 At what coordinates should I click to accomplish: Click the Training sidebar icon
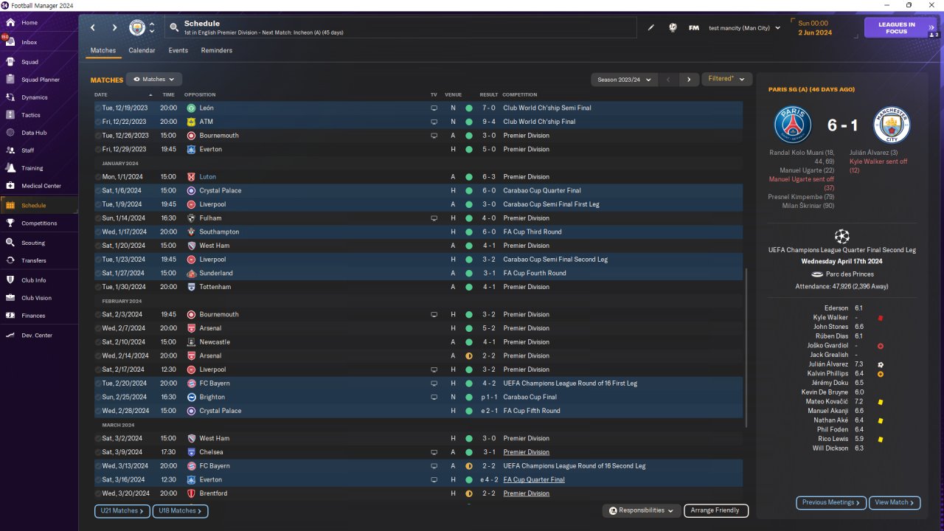[10, 168]
